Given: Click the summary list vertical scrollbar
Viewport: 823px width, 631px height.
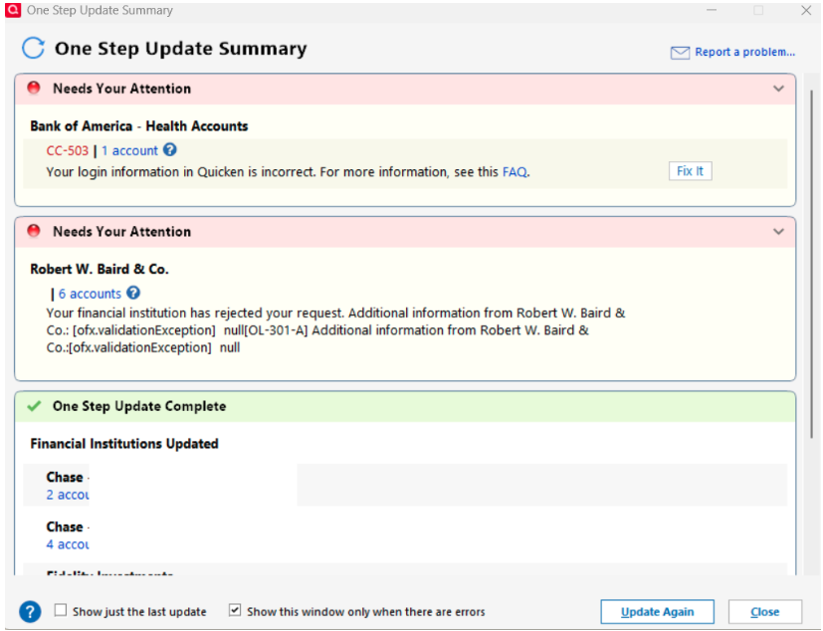Looking at the screenshot, I should [811, 263].
